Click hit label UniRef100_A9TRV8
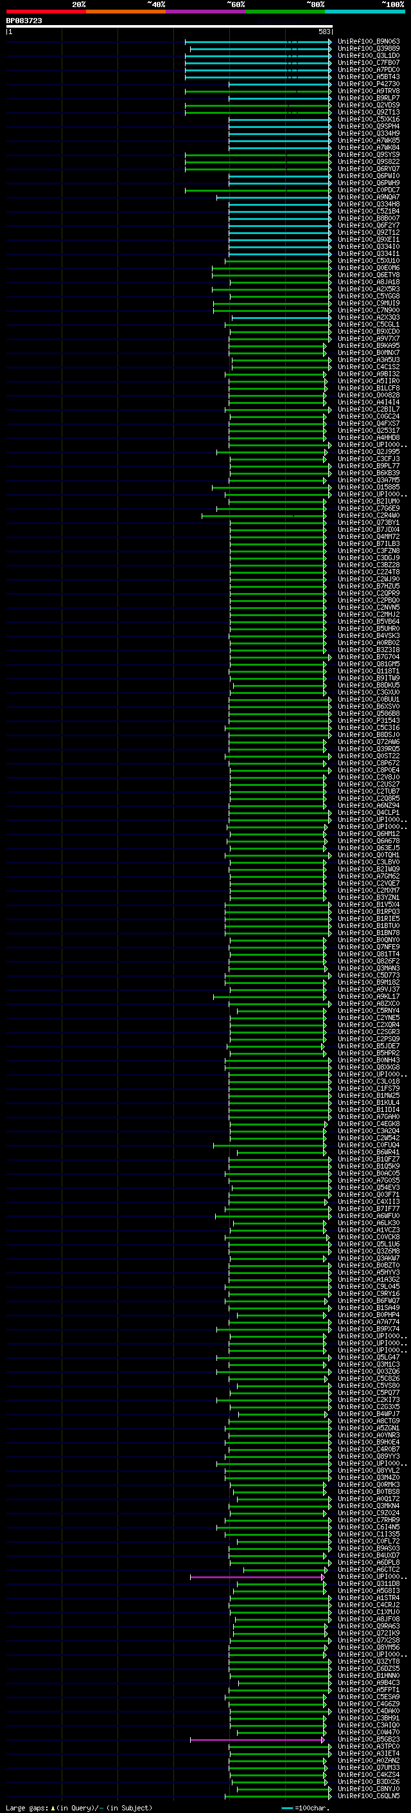The width and height of the screenshot is (411, 1813). coord(369,91)
